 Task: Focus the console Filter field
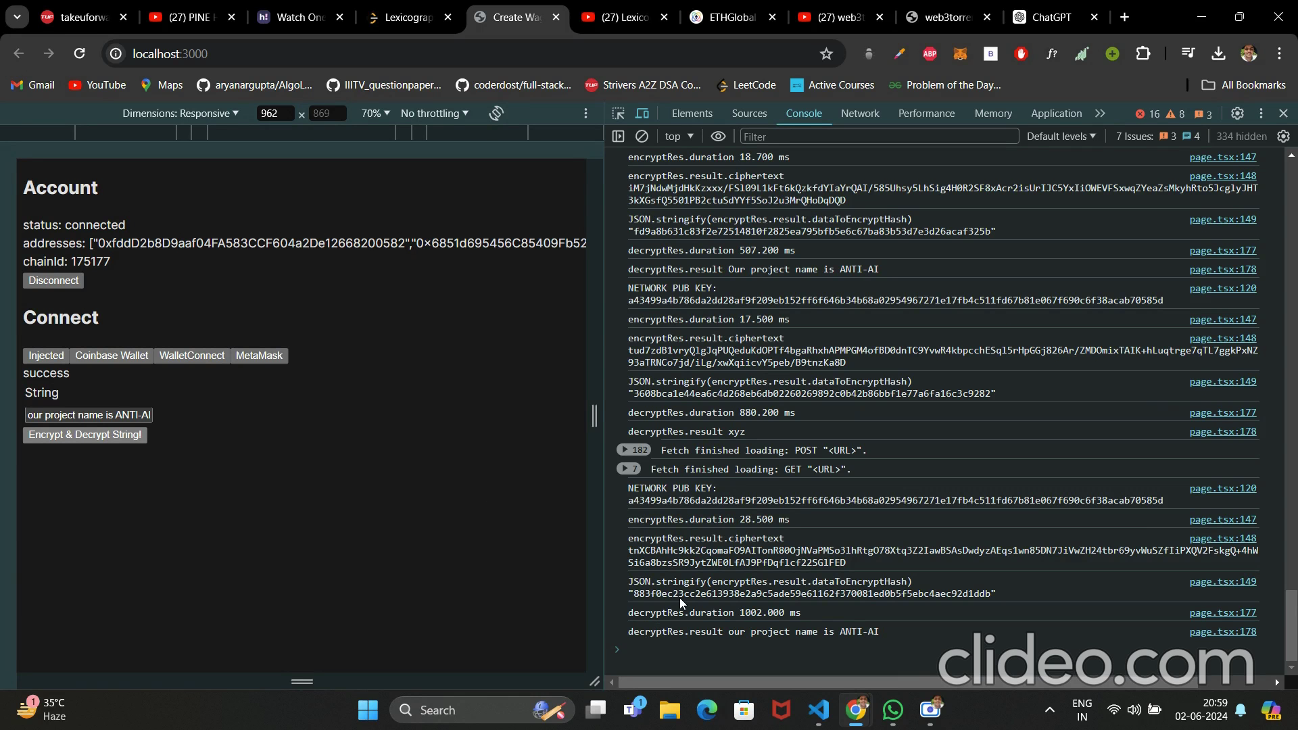point(879,137)
